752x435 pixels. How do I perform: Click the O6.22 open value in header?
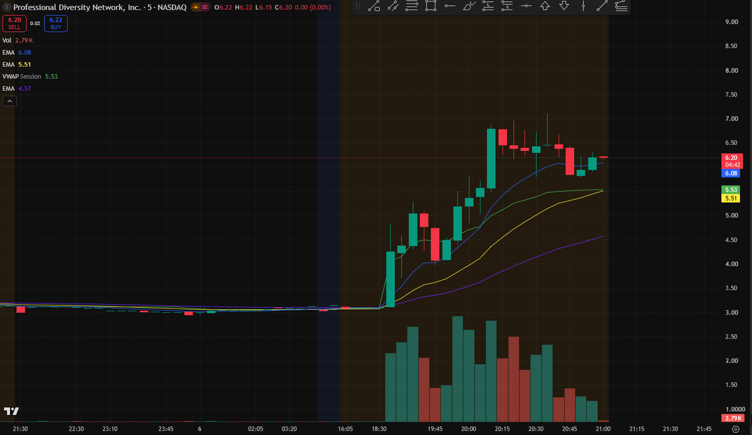pyautogui.click(x=223, y=8)
